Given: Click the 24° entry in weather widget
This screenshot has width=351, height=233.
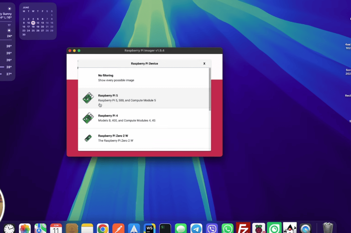Looking at the screenshot, I should 9,36.
